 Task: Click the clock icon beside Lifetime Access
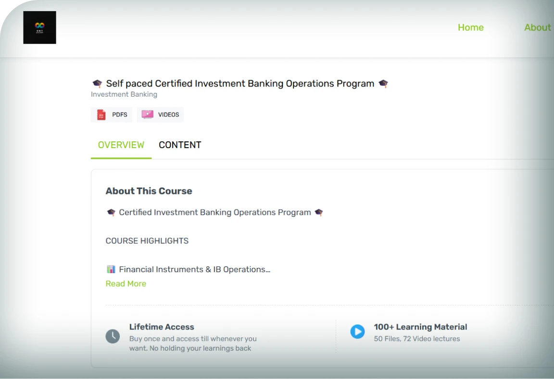click(x=113, y=336)
